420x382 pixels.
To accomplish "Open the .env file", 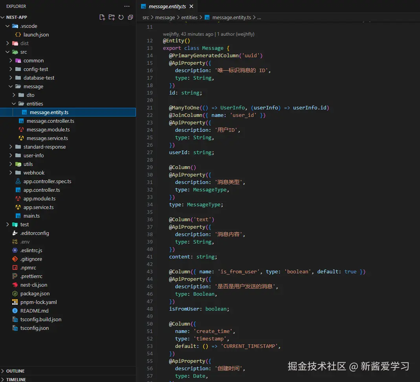I will click(25, 242).
